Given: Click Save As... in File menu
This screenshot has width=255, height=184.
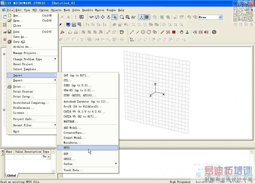Looking at the screenshot, I should [32, 37].
